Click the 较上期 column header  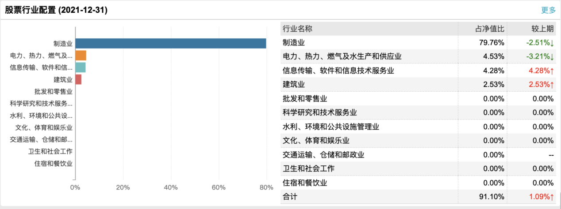542,29
